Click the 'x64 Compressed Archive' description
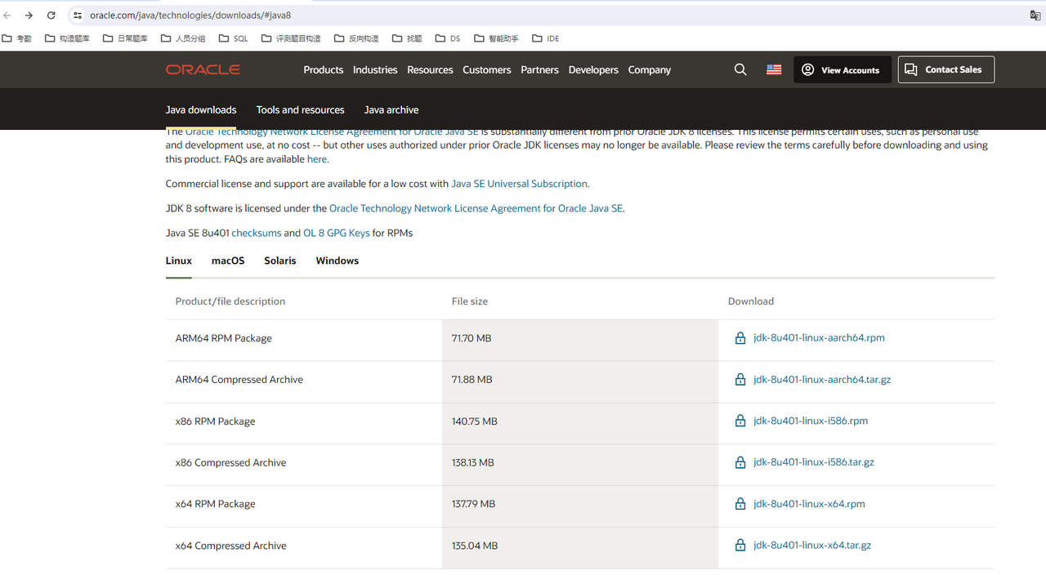 pos(230,546)
